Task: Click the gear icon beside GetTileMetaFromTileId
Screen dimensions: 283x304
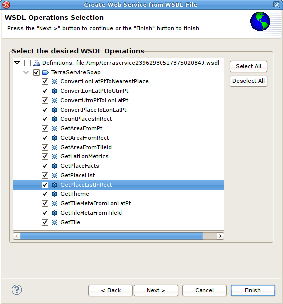Action: 54,213
